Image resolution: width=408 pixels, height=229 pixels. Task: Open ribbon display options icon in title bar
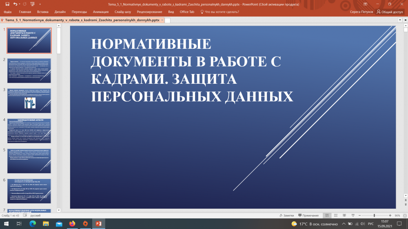(x=365, y=4)
